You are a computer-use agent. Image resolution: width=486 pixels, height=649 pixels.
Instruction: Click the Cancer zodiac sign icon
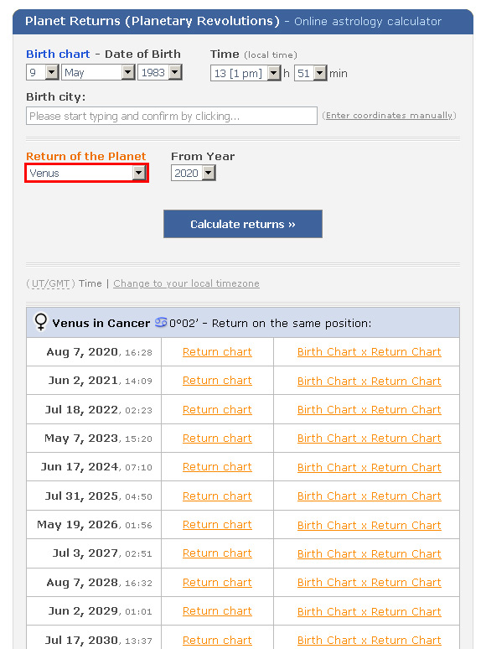161,322
